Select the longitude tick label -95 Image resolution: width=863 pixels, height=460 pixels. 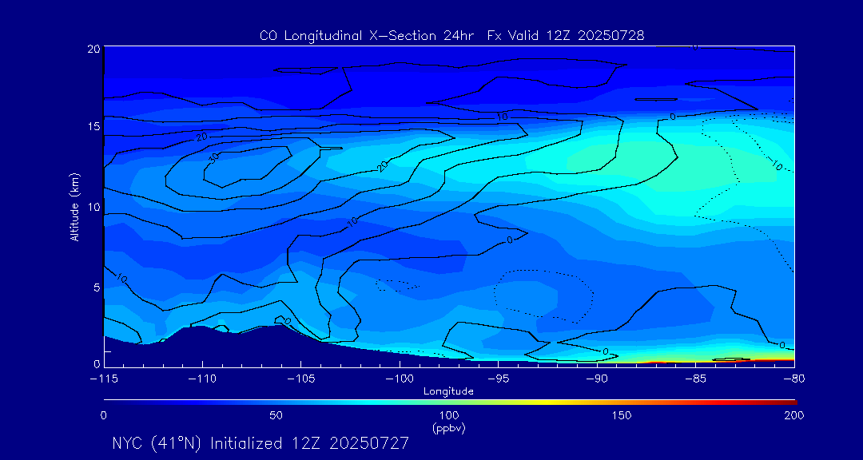click(498, 379)
